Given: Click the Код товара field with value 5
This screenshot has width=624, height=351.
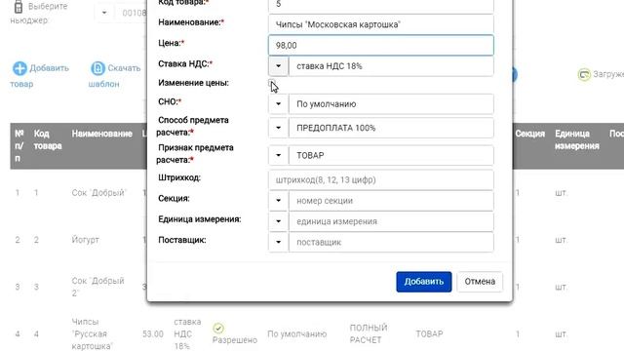Looking at the screenshot, I should tap(381, 6).
